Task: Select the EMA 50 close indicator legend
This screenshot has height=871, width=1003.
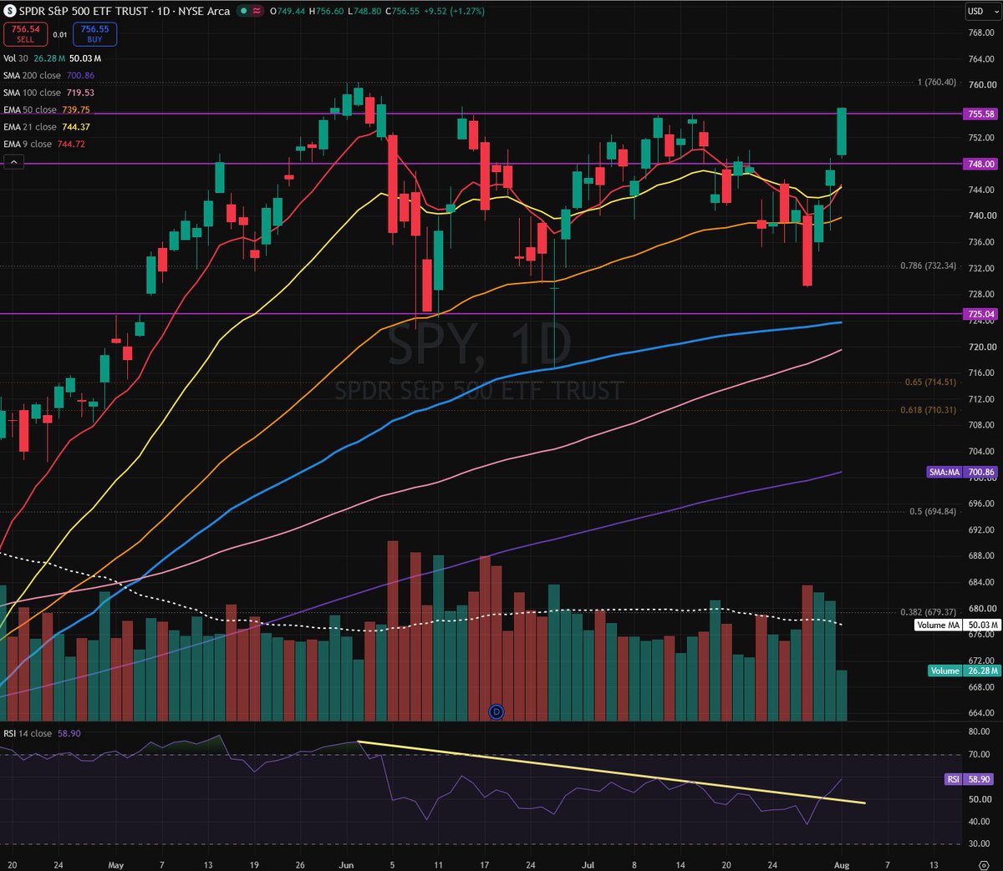Action: 46,109
